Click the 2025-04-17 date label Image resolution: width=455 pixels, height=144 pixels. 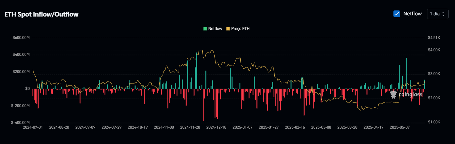373,127
